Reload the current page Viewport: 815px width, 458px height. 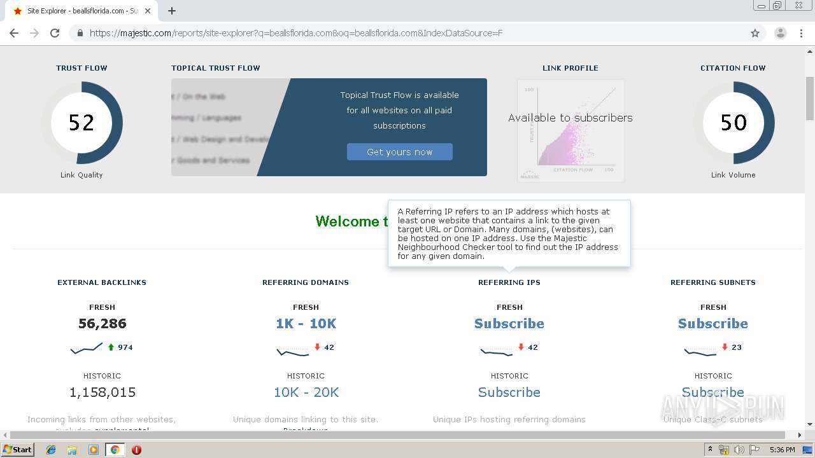(x=55, y=33)
